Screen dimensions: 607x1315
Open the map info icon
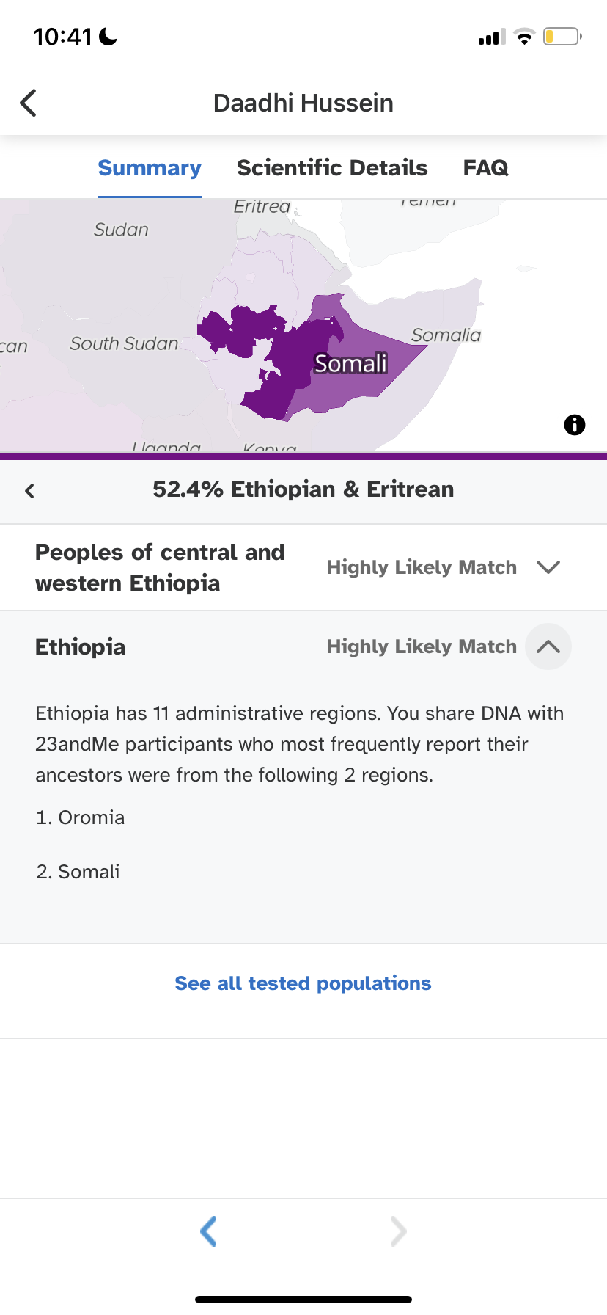574,425
